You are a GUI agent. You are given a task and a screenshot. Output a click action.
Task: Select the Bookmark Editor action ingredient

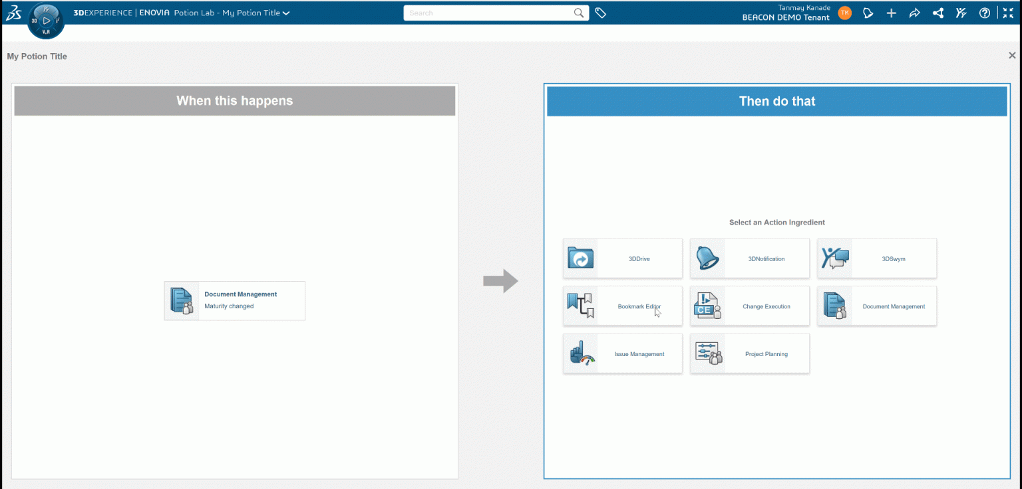pos(623,306)
